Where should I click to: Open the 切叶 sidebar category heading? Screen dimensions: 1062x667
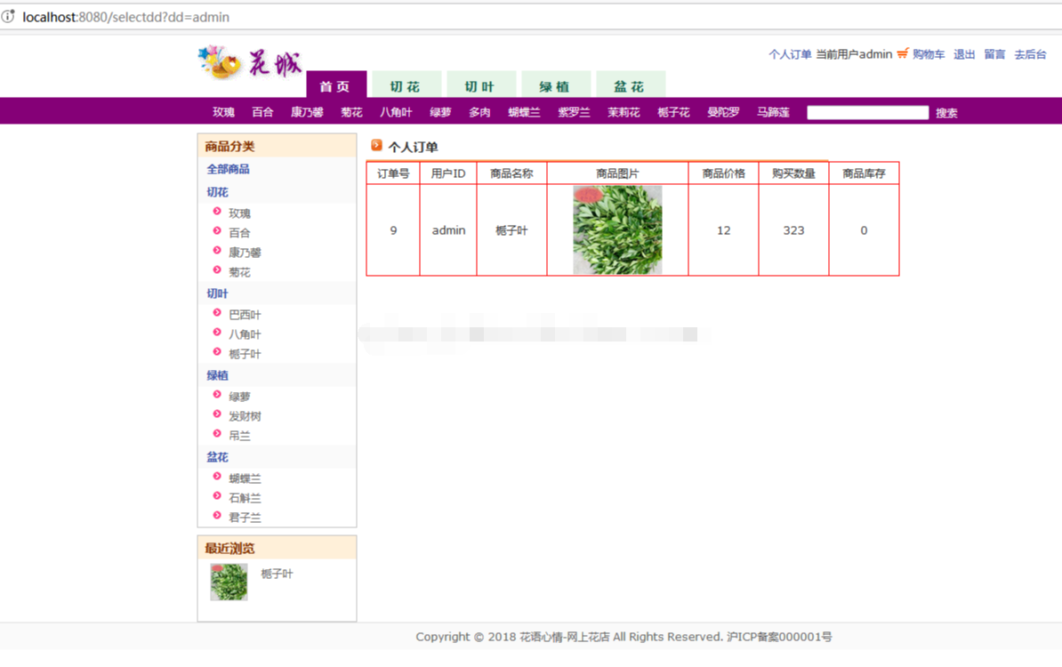(x=217, y=293)
